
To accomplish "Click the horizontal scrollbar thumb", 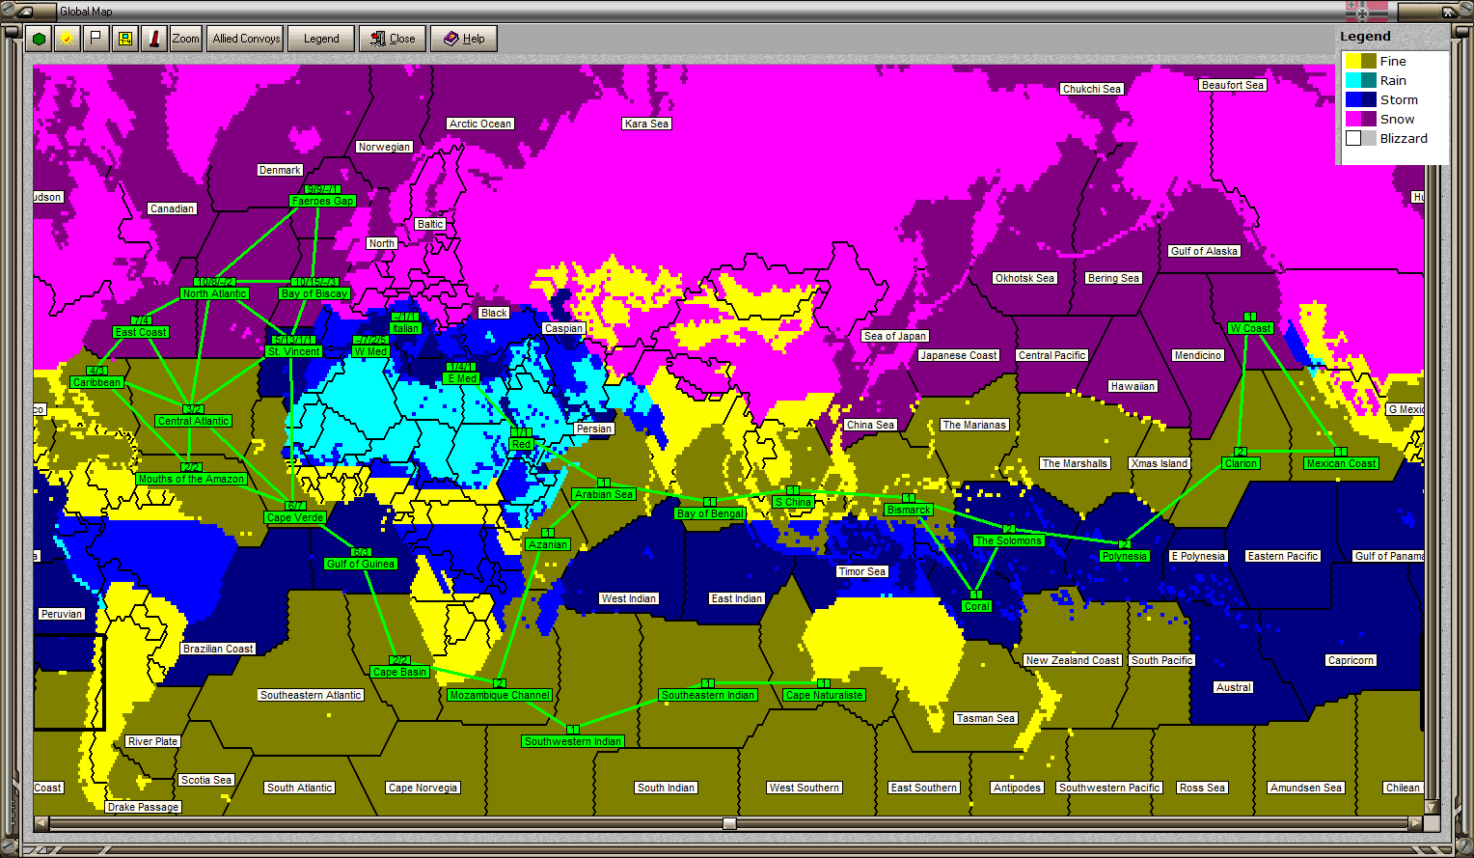I will click(729, 823).
